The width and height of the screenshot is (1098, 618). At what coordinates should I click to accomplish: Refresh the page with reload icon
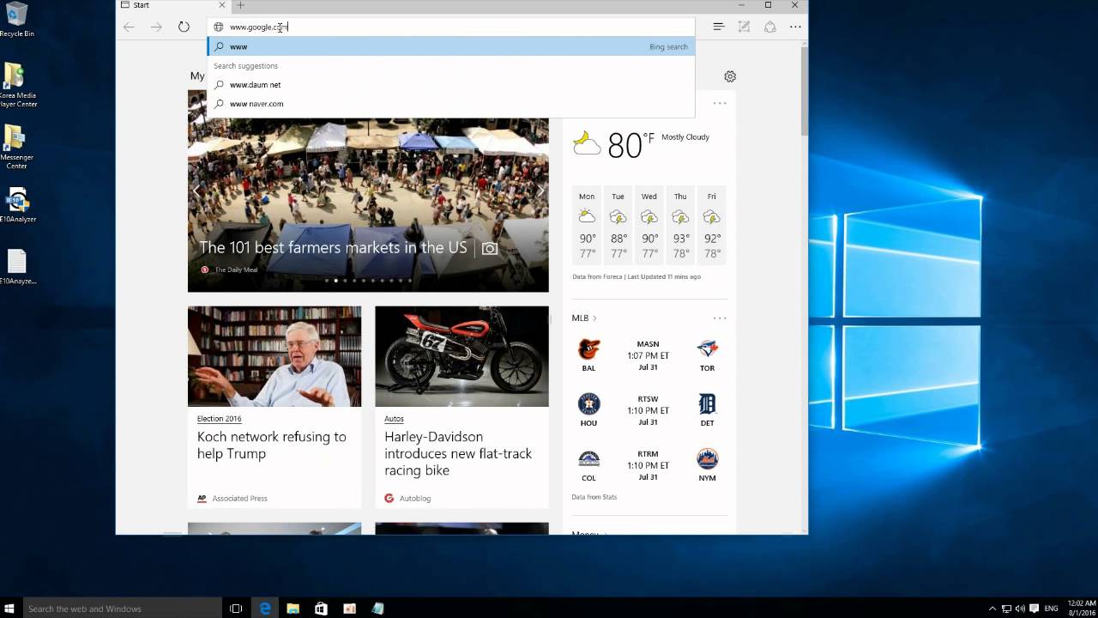click(x=184, y=27)
